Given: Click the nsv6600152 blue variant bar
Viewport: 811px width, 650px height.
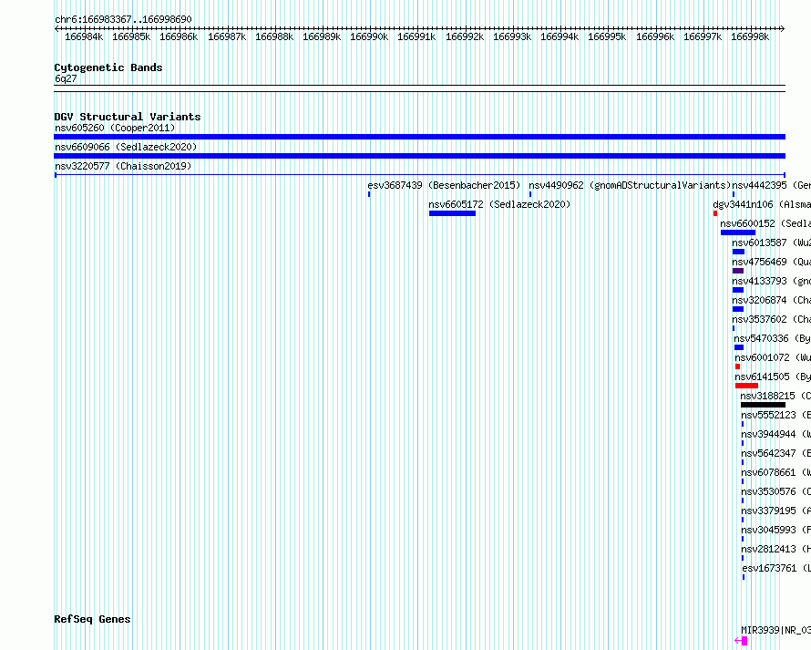Looking at the screenshot, I should click(738, 232).
